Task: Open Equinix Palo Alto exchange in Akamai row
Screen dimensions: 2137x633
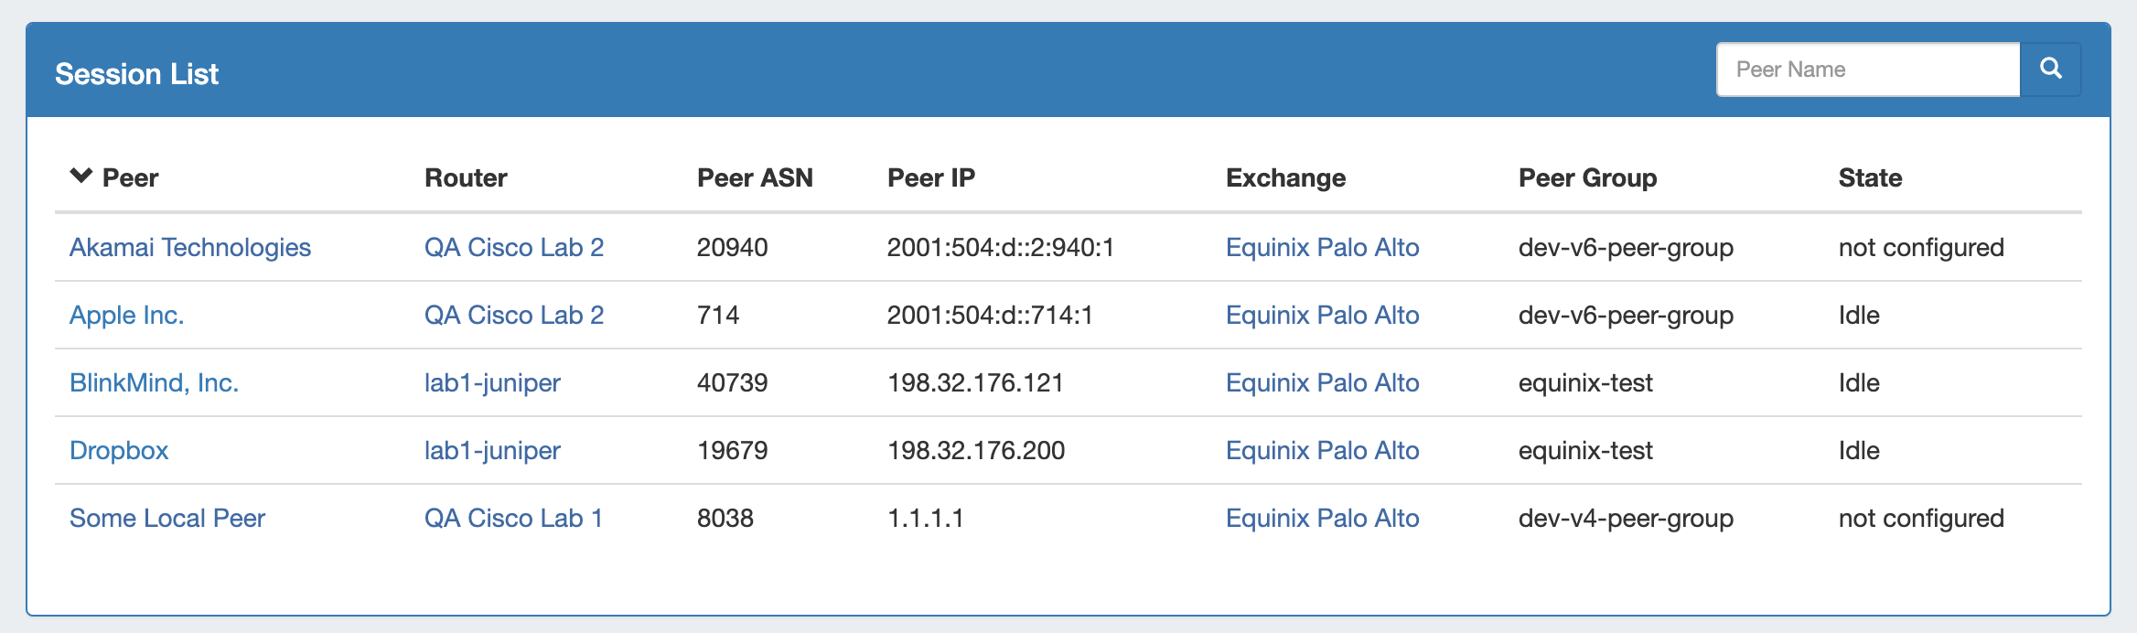Action: (1322, 247)
